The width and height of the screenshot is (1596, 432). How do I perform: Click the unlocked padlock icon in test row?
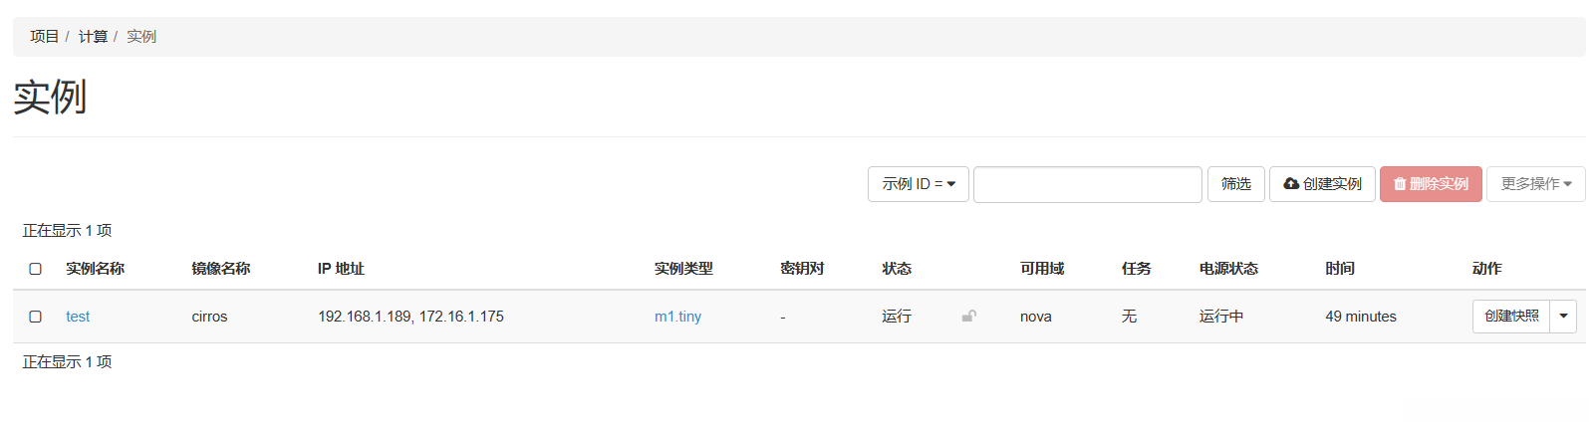point(968,317)
